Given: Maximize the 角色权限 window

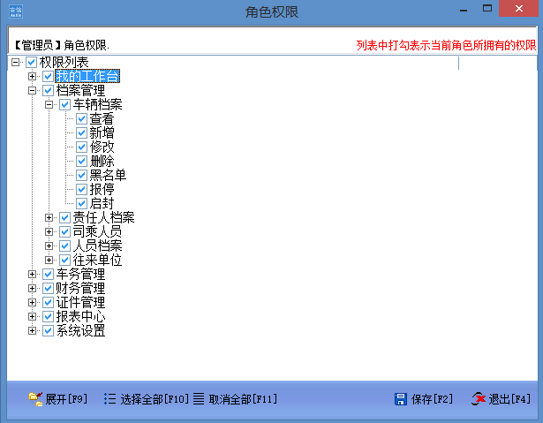Looking at the screenshot, I should pyautogui.click(x=487, y=8).
